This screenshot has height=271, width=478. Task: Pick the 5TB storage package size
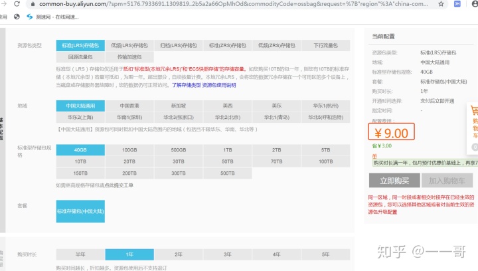tap(325, 150)
